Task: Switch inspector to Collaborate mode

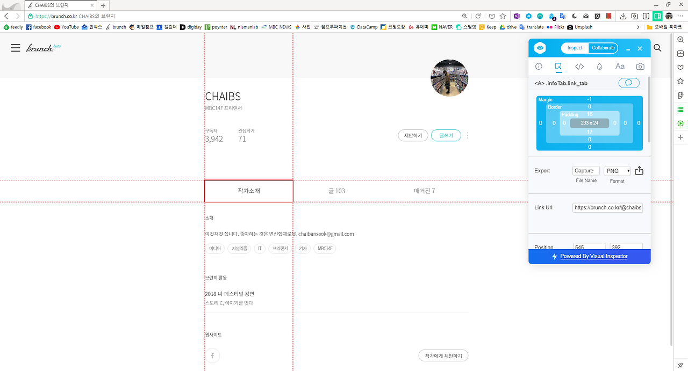Action: point(604,48)
